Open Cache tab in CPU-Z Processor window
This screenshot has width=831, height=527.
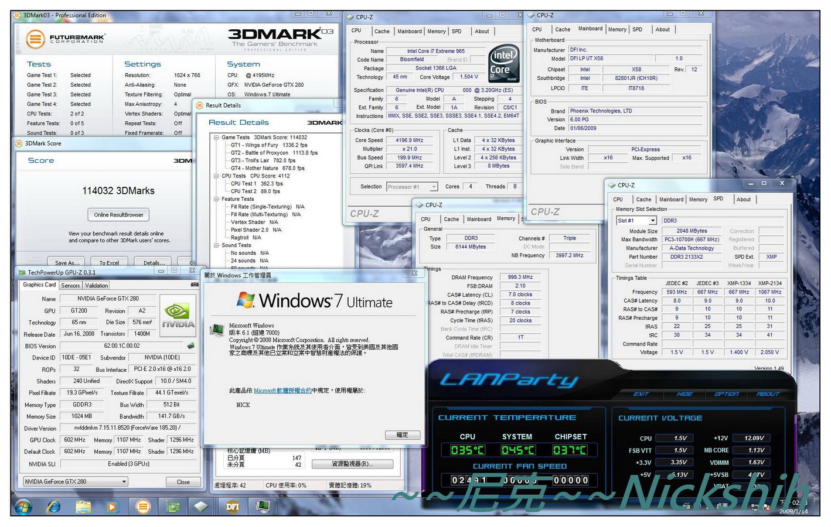(382, 32)
